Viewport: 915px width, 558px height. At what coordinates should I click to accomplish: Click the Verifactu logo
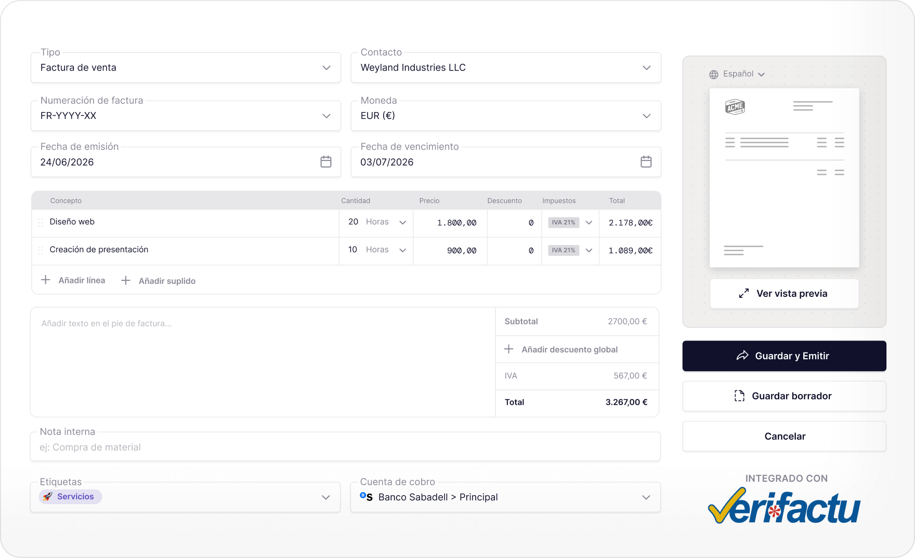click(x=784, y=506)
